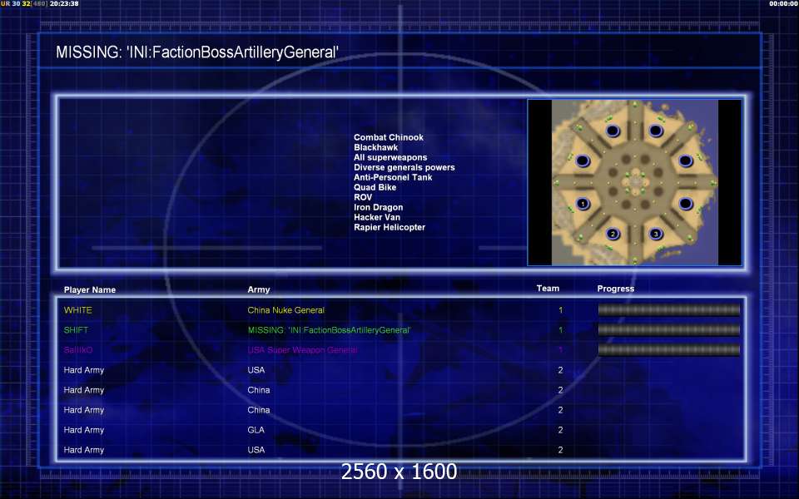The height and width of the screenshot is (499, 799).
Task: Click team number in WHITE's row
Action: 560,310
